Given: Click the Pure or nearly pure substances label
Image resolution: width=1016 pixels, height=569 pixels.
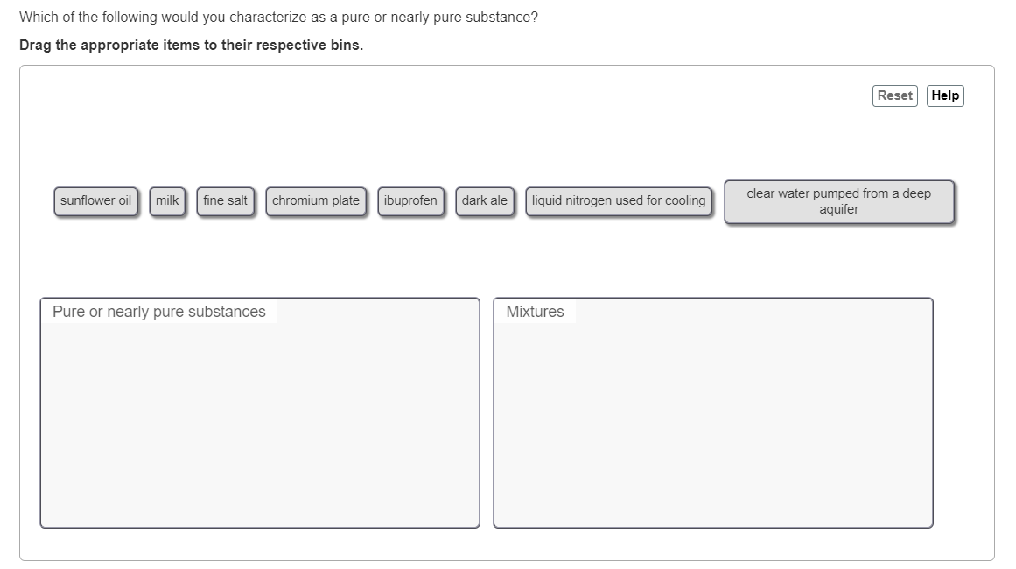Looking at the screenshot, I should click(159, 312).
